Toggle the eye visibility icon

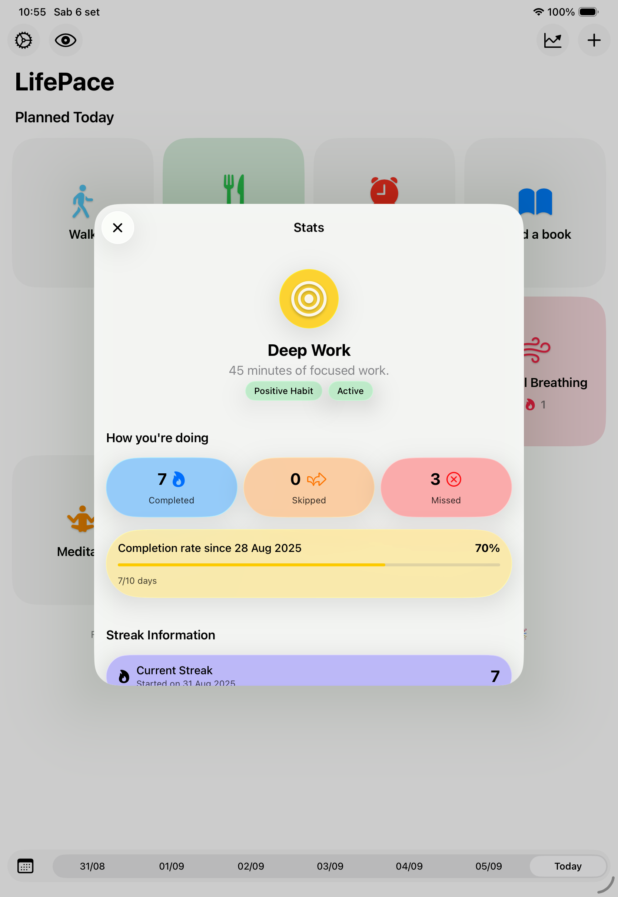tap(66, 40)
